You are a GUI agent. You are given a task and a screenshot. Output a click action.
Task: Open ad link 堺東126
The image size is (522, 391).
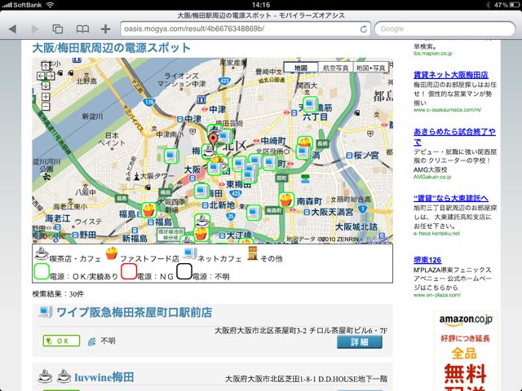(427, 260)
